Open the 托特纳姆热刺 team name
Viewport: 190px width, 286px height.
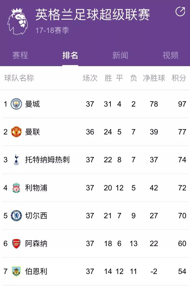point(47,160)
